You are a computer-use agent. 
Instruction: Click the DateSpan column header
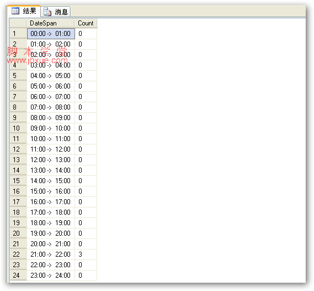[x=50, y=23]
